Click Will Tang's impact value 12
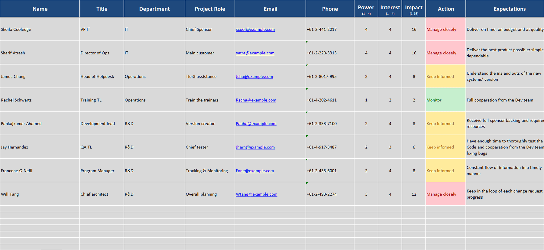The width and height of the screenshot is (544, 250). pyautogui.click(x=414, y=194)
